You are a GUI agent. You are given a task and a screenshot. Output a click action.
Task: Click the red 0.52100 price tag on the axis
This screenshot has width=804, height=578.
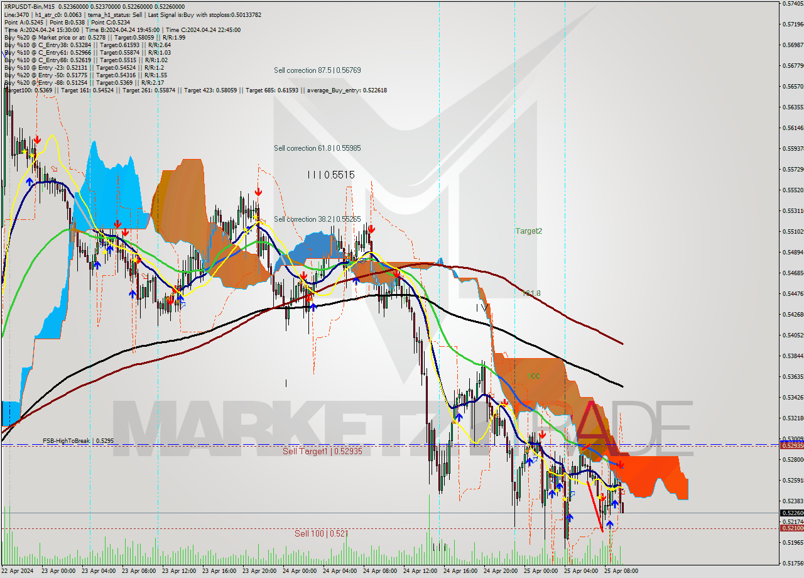coord(791,528)
